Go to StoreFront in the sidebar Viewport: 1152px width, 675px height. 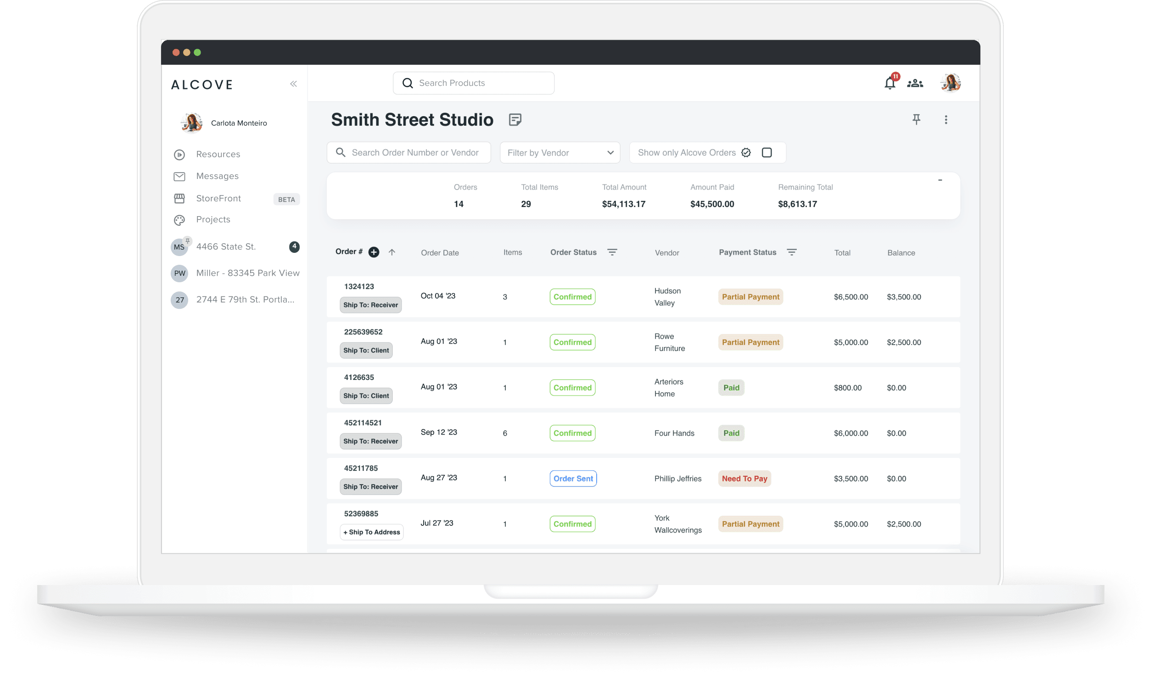pos(218,198)
